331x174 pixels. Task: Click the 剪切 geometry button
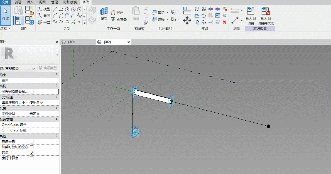[160, 13]
